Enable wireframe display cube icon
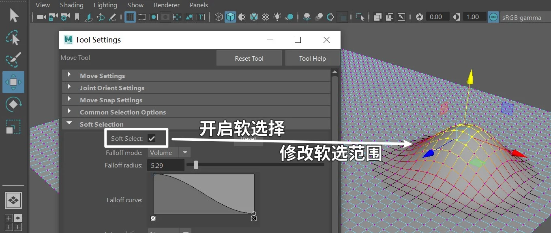 219,17
